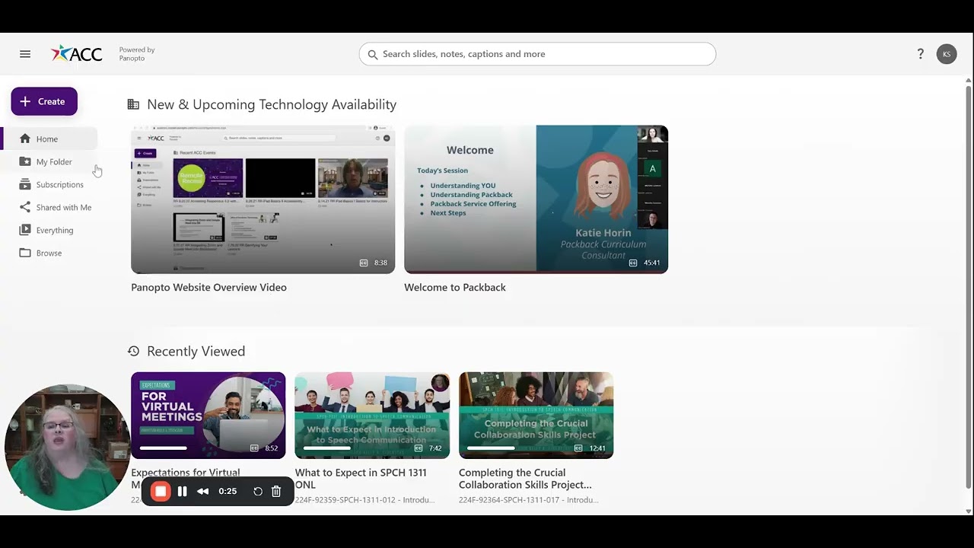
Task: Click the Recently Viewed history icon
Action: (134, 351)
